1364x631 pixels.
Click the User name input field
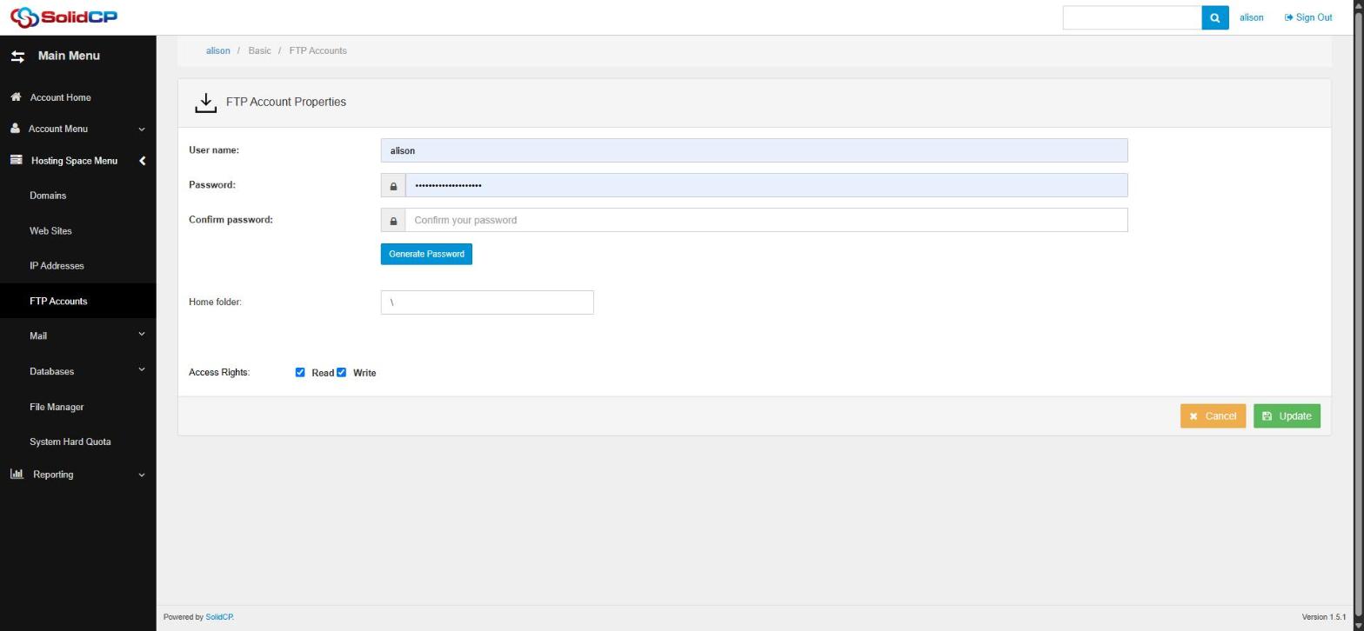point(754,150)
